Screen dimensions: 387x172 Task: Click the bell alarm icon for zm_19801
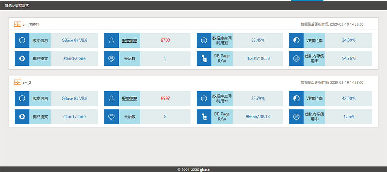pyautogui.click(x=111, y=40)
